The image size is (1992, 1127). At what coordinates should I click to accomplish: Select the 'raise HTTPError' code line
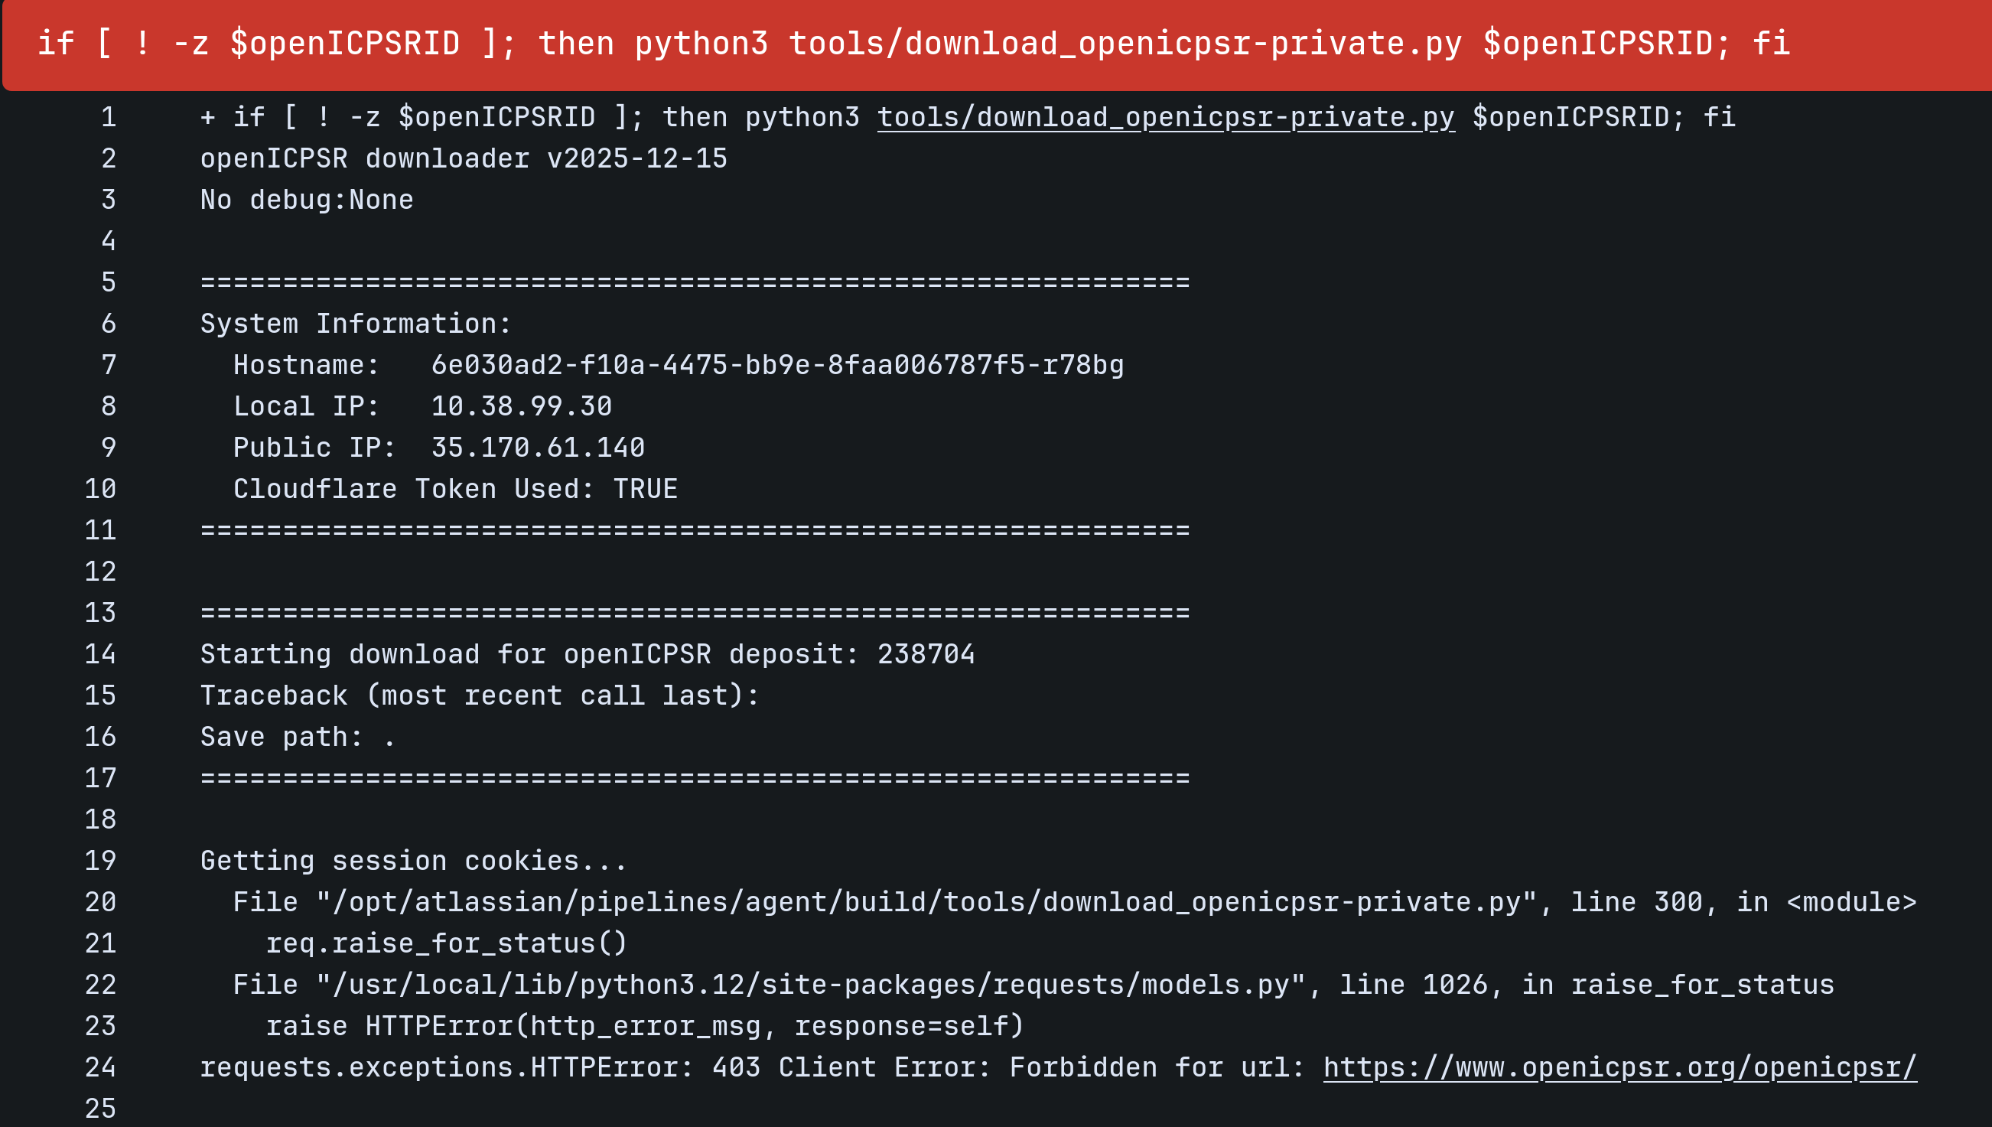click(x=645, y=1025)
